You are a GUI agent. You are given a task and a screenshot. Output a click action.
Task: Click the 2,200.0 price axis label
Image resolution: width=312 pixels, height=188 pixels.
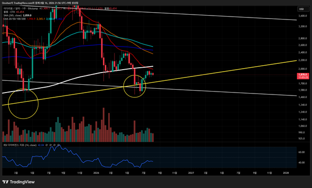tap(302, 60)
